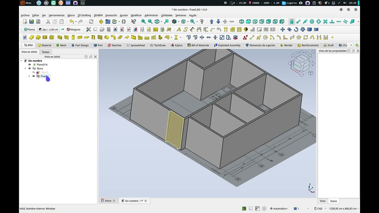Show the hidden Sketch object
The width and height of the screenshot is (379, 213).
pos(33,72)
